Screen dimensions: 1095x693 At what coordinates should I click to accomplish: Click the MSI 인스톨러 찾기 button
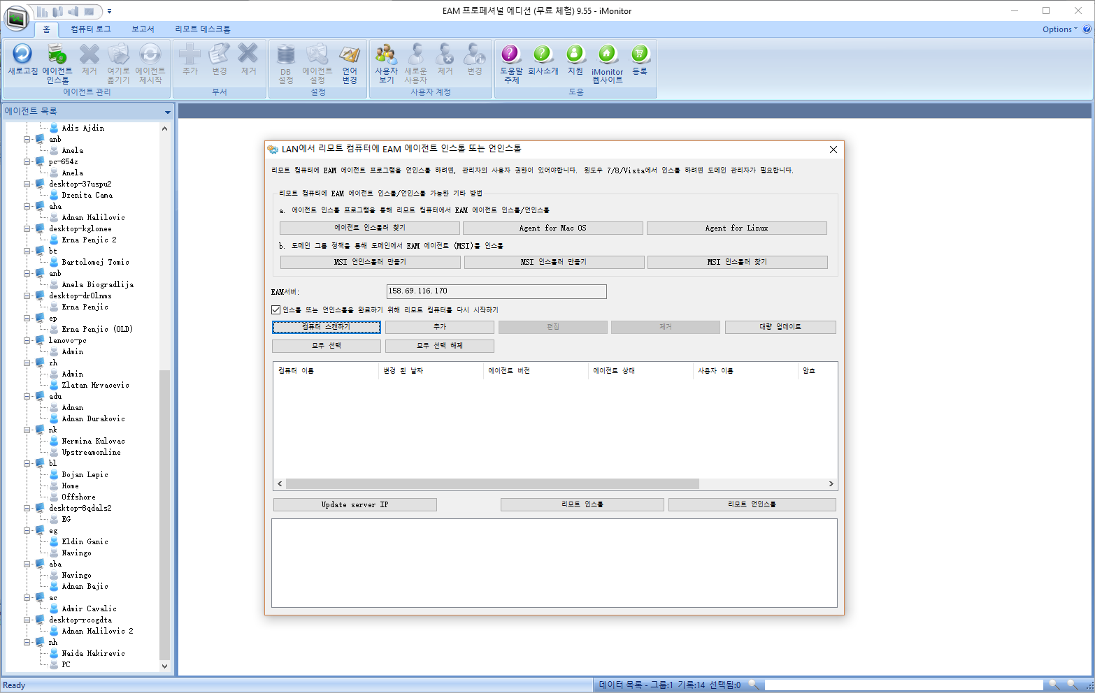tap(737, 262)
